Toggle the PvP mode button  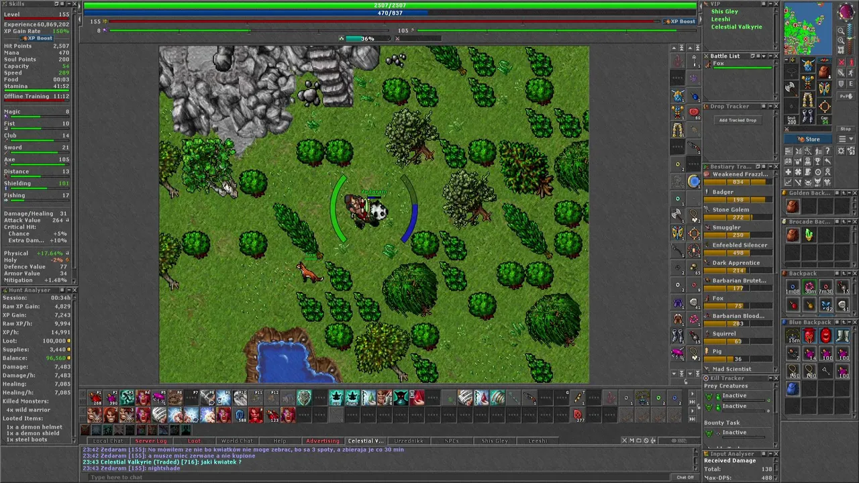tap(846, 96)
